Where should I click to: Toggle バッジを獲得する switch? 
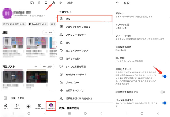(164, 103)
